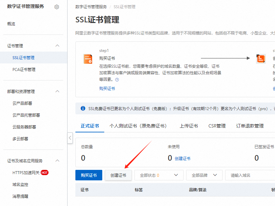Open settings gear beside 数字证书管理服务
275x206 pixels.
57,7
